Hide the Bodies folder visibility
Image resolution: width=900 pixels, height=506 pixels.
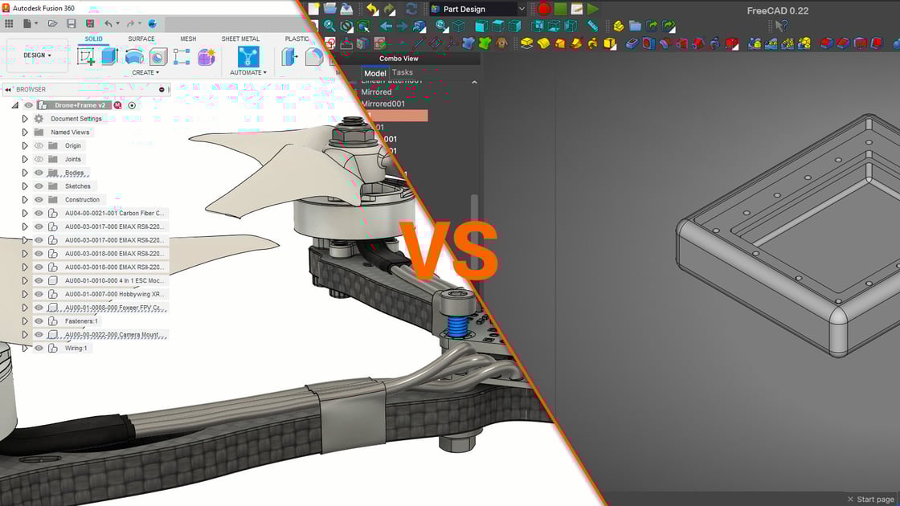(x=39, y=172)
